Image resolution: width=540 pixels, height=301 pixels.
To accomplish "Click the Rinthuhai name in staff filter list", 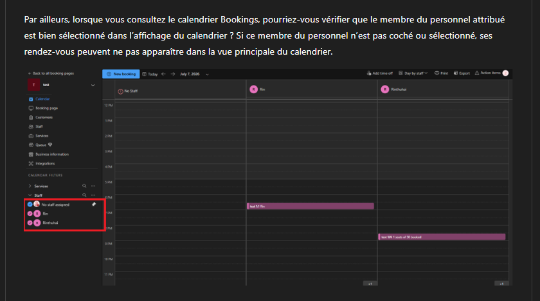I will point(50,223).
